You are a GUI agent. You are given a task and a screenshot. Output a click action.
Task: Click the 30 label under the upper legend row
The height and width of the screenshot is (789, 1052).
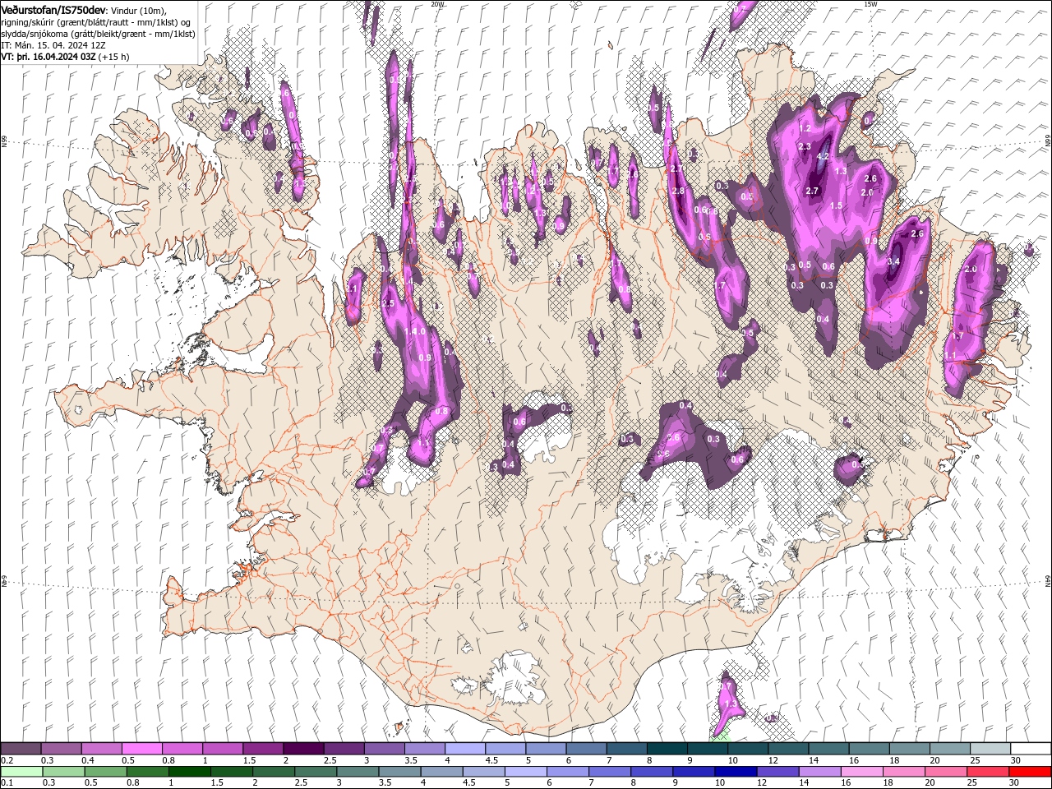point(1015,760)
